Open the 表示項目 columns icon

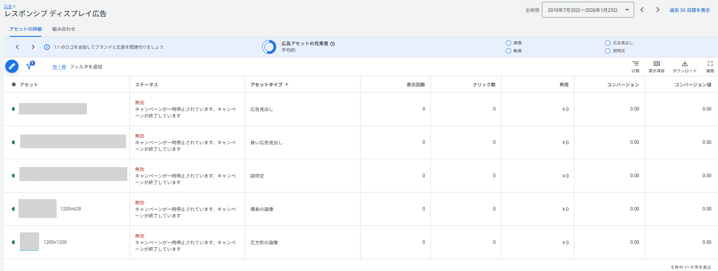(x=657, y=64)
